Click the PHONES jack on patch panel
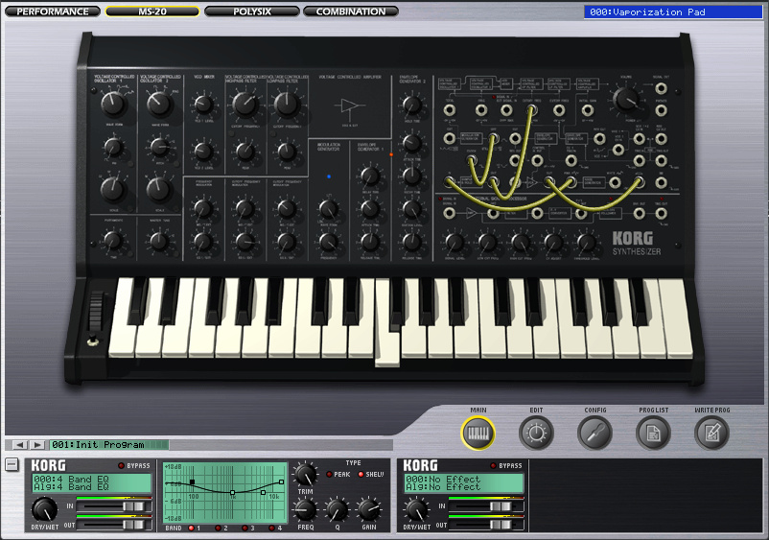Viewport: 769px width, 540px height. coord(661,110)
